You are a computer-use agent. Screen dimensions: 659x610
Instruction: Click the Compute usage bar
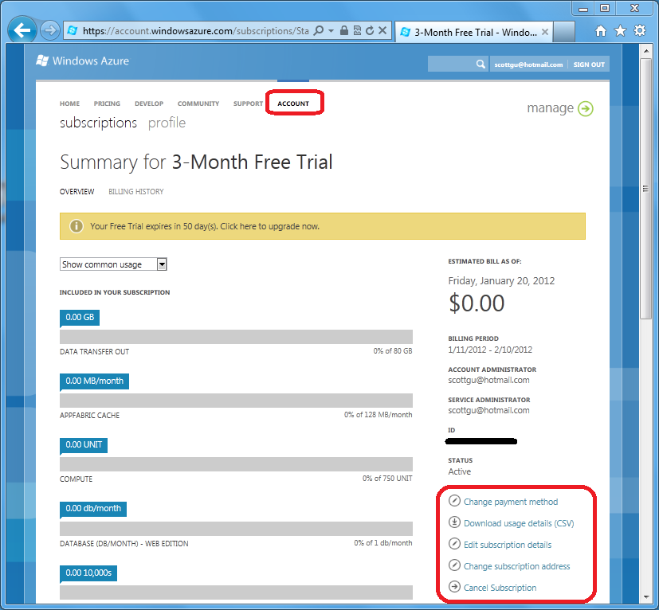236,464
